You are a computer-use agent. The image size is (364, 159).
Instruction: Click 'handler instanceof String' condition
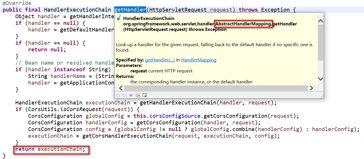click(x=68, y=70)
